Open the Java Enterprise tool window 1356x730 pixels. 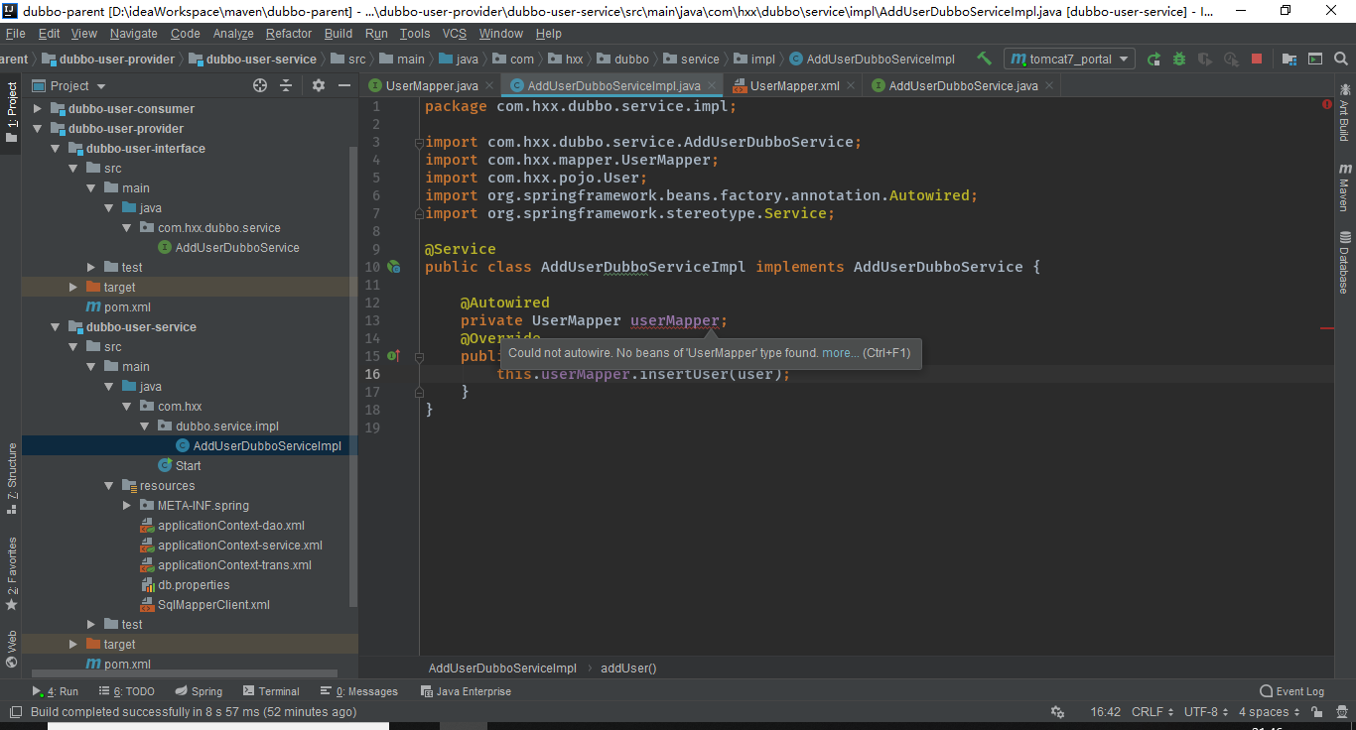466,691
